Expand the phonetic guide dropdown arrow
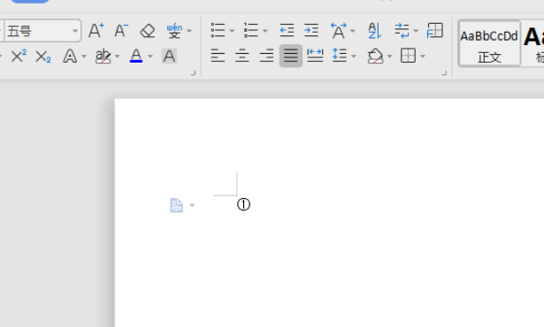Viewport: 544px width, 327px height. click(x=189, y=31)
